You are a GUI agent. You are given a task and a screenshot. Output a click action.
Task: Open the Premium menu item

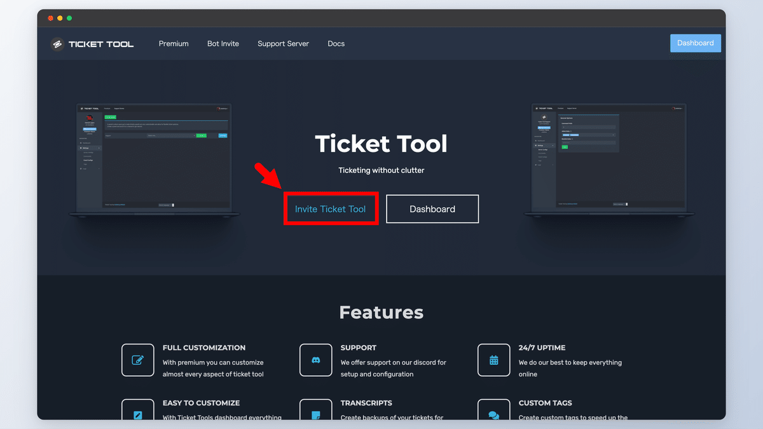point(174,44)
